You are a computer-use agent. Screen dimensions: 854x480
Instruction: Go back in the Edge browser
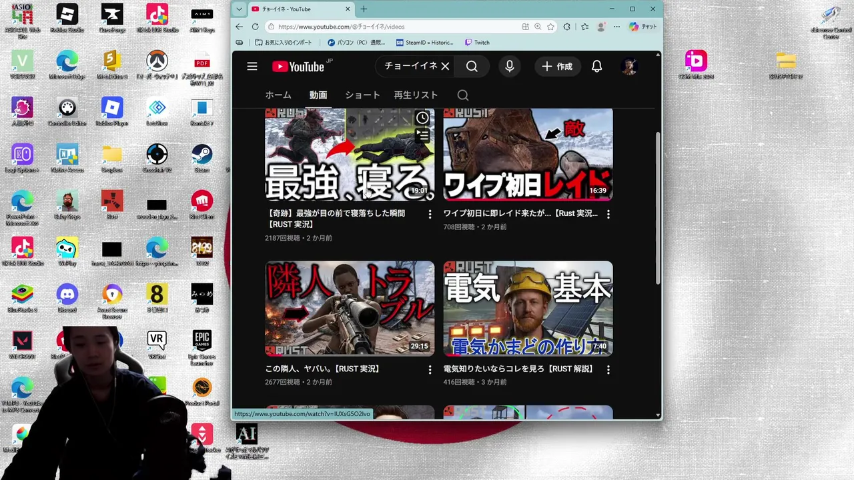point(240,27)
